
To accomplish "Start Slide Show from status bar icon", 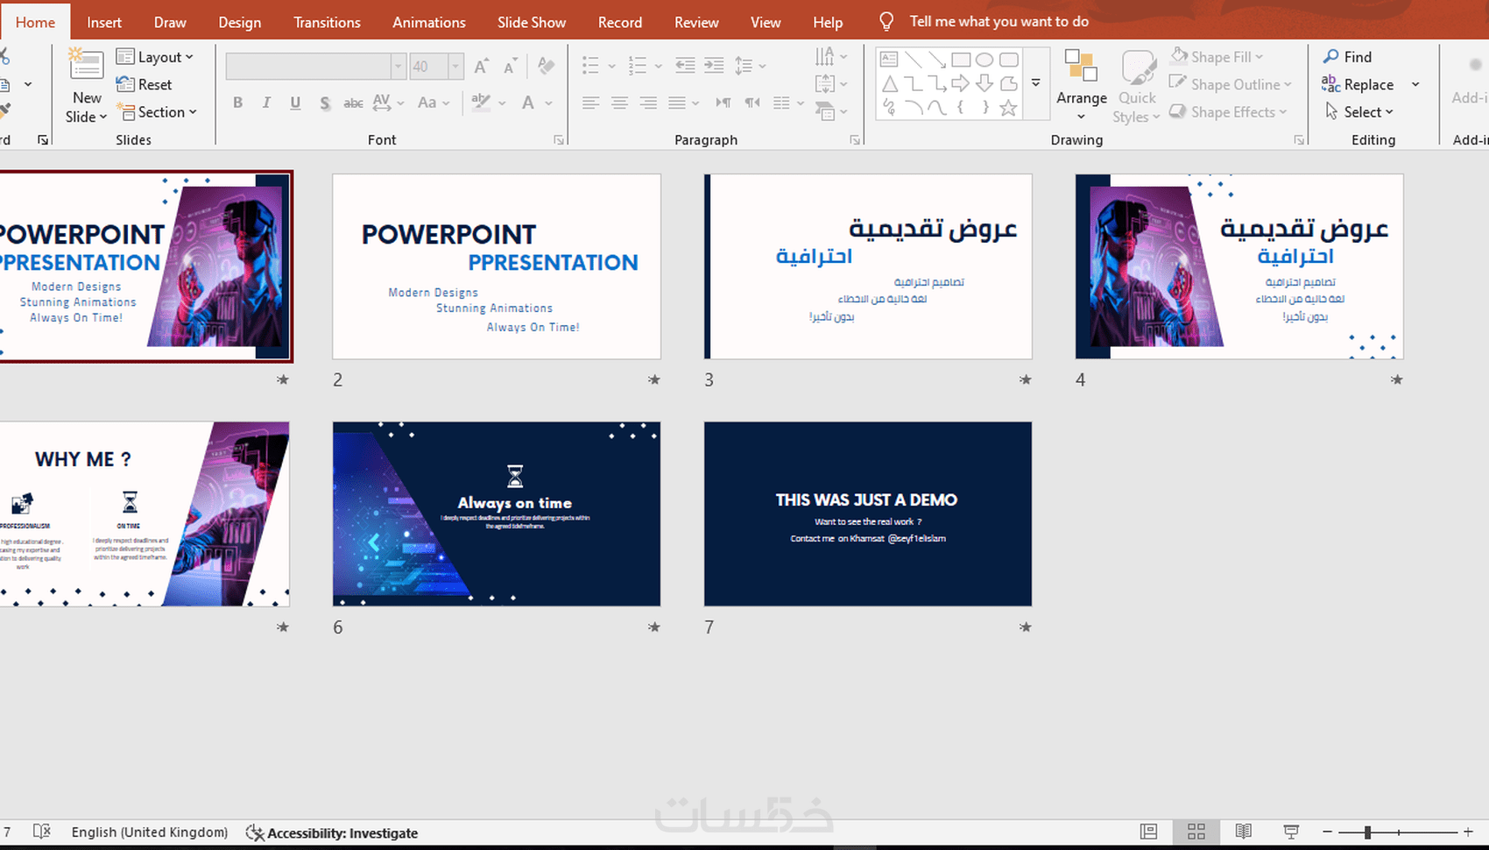I will pyautogui.click(x=1290, y=832).
